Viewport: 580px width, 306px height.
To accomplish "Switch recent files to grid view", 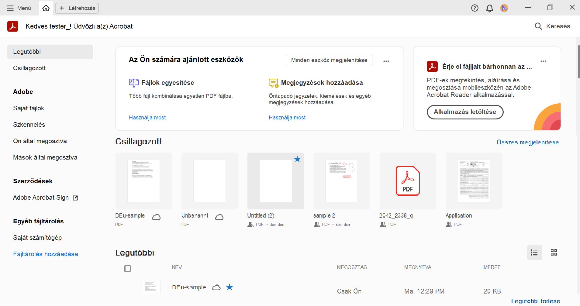I will (554, 253).
